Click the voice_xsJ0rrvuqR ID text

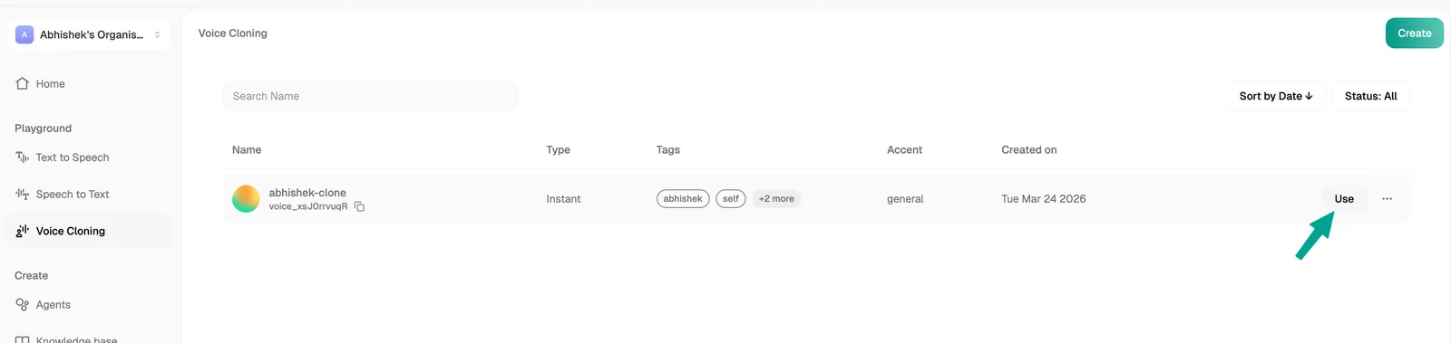pos(308,206)
